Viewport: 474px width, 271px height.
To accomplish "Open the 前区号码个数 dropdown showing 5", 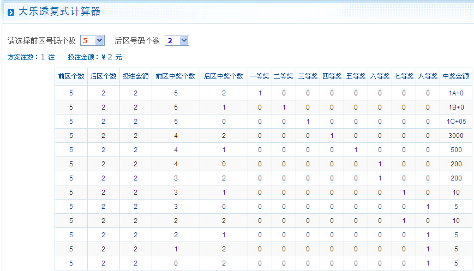I will (x=92, y=40).
